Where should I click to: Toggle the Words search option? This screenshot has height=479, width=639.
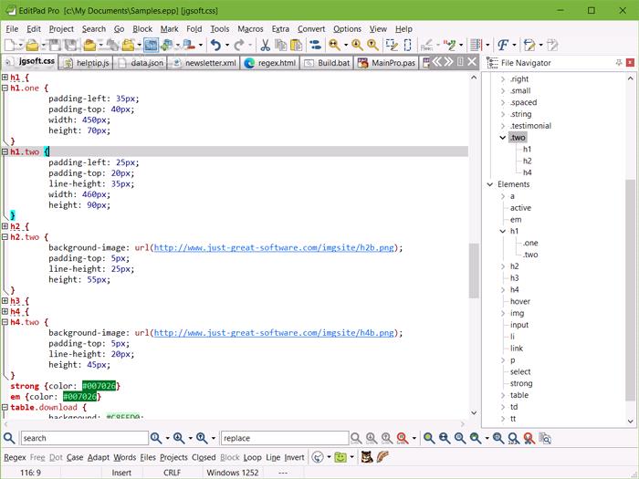pos(124,457)
